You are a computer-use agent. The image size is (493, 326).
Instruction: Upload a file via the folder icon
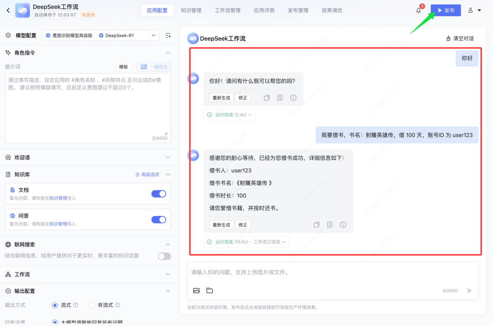coord(210,290)
